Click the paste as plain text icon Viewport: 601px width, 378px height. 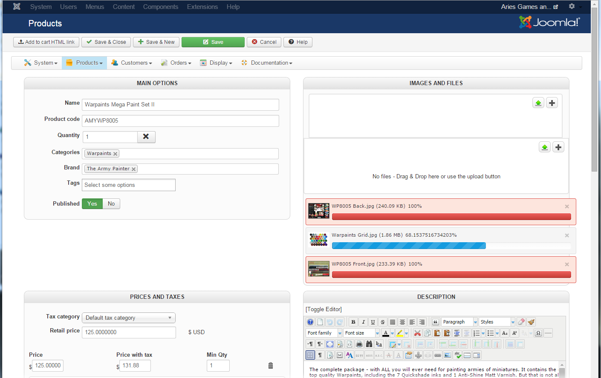point(447,333)
